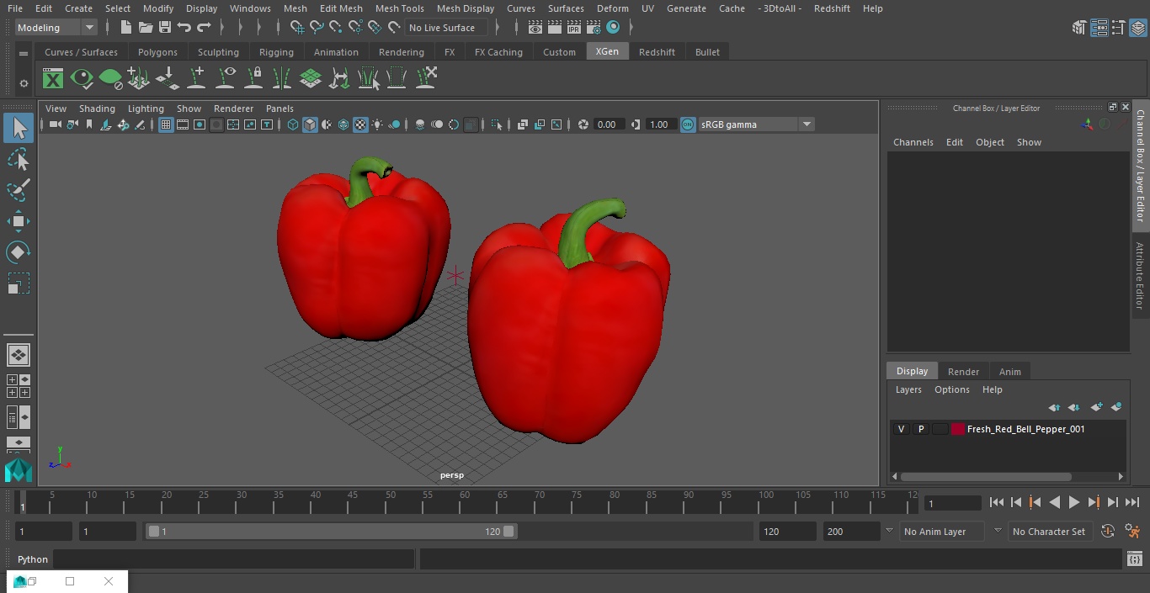Switch to the Render layer tab
The width and height of the screenshot is (1150, 593).
point(963,372)
